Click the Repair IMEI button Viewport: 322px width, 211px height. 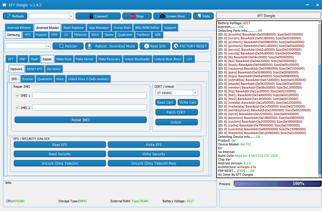pyautogui.click(x=81, y=120)
